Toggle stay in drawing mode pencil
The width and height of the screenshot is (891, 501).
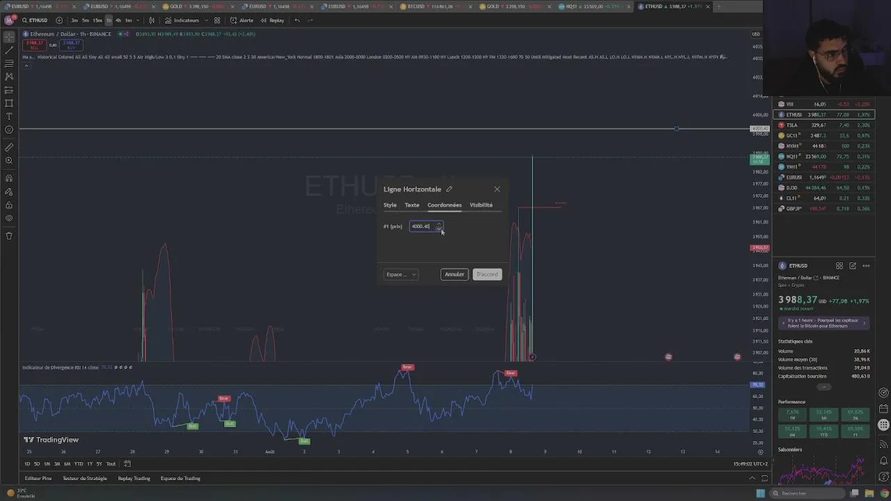click(9, 192)
